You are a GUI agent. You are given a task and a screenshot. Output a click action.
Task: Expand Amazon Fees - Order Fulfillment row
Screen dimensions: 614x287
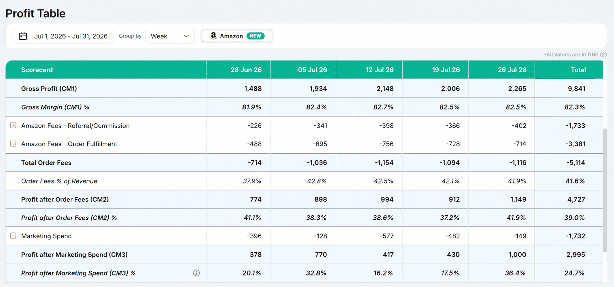pos(13,144)
